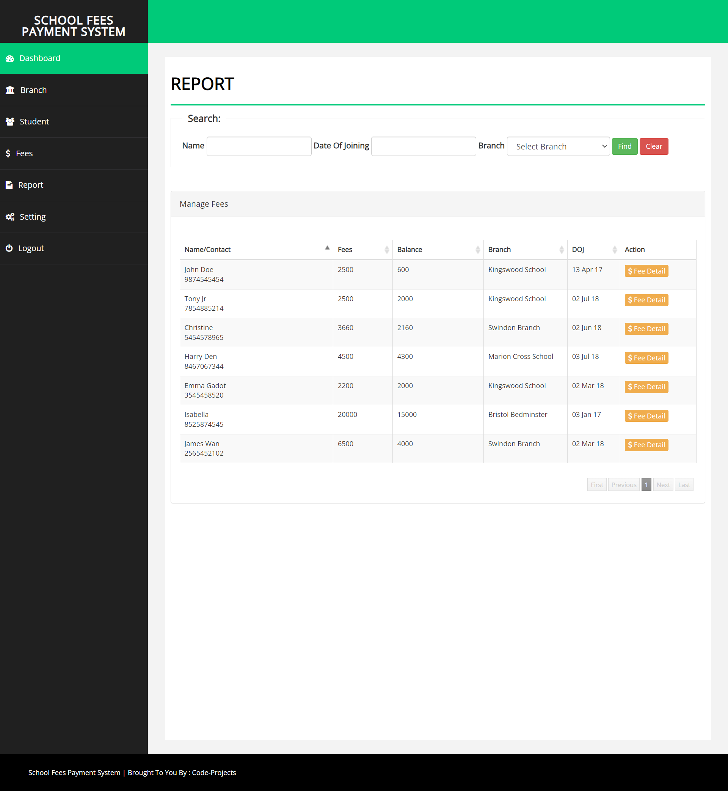Click the School Fees Payment System title
Viewport: 728px width, 791px height.
click(74, 26)
